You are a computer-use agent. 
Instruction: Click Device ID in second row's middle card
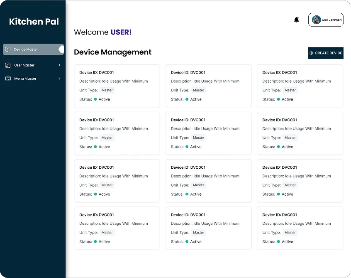point(188,120)
